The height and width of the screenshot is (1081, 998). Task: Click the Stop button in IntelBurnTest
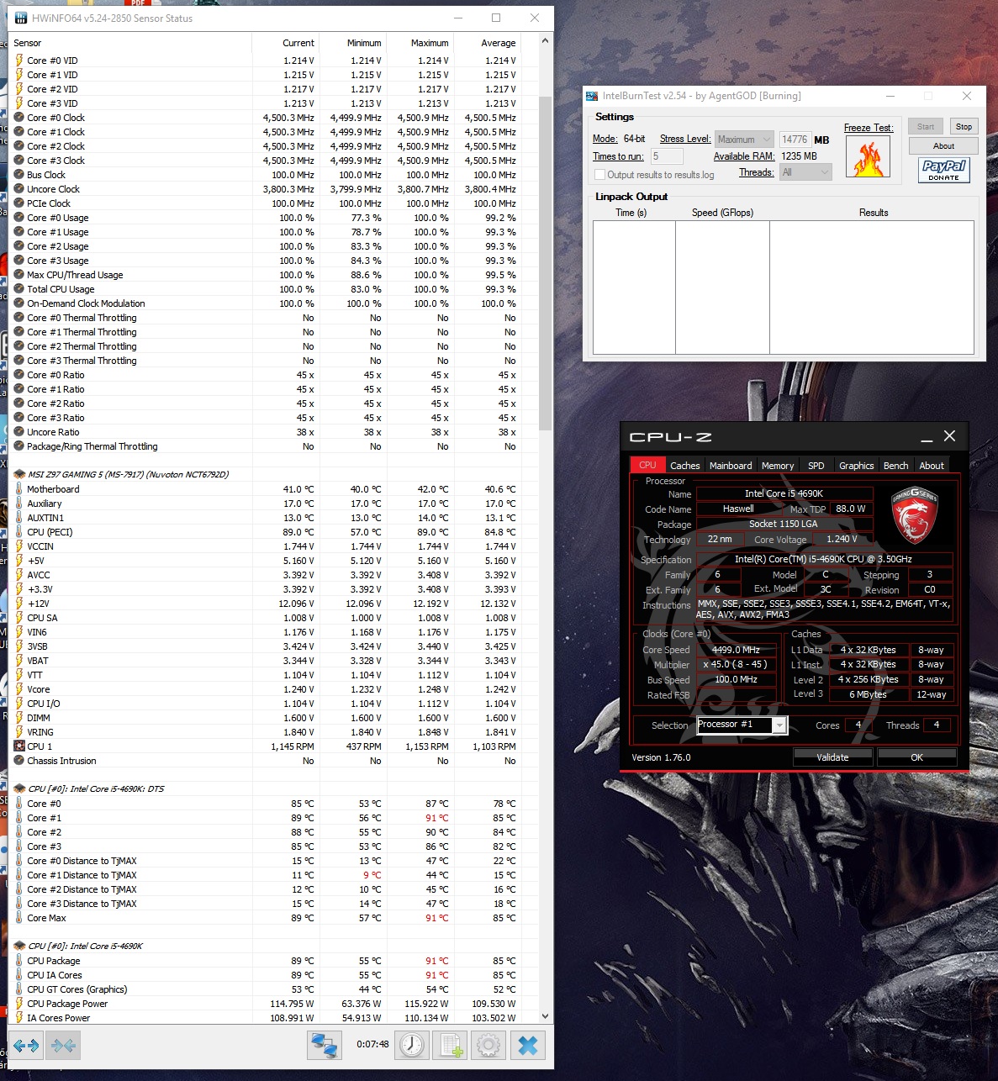[964, 127]
